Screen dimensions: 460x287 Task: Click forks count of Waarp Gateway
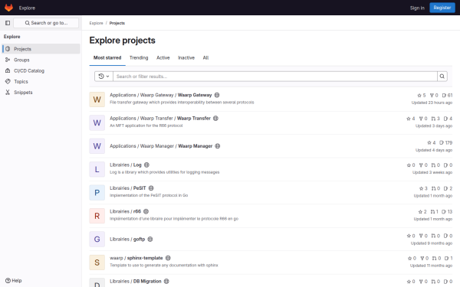[434, 95]
